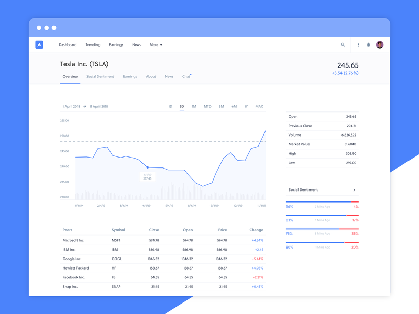The height and width of the screenshot is (314, 419).
Task: Select the 3M chart range
Action: tap(221, 106)
